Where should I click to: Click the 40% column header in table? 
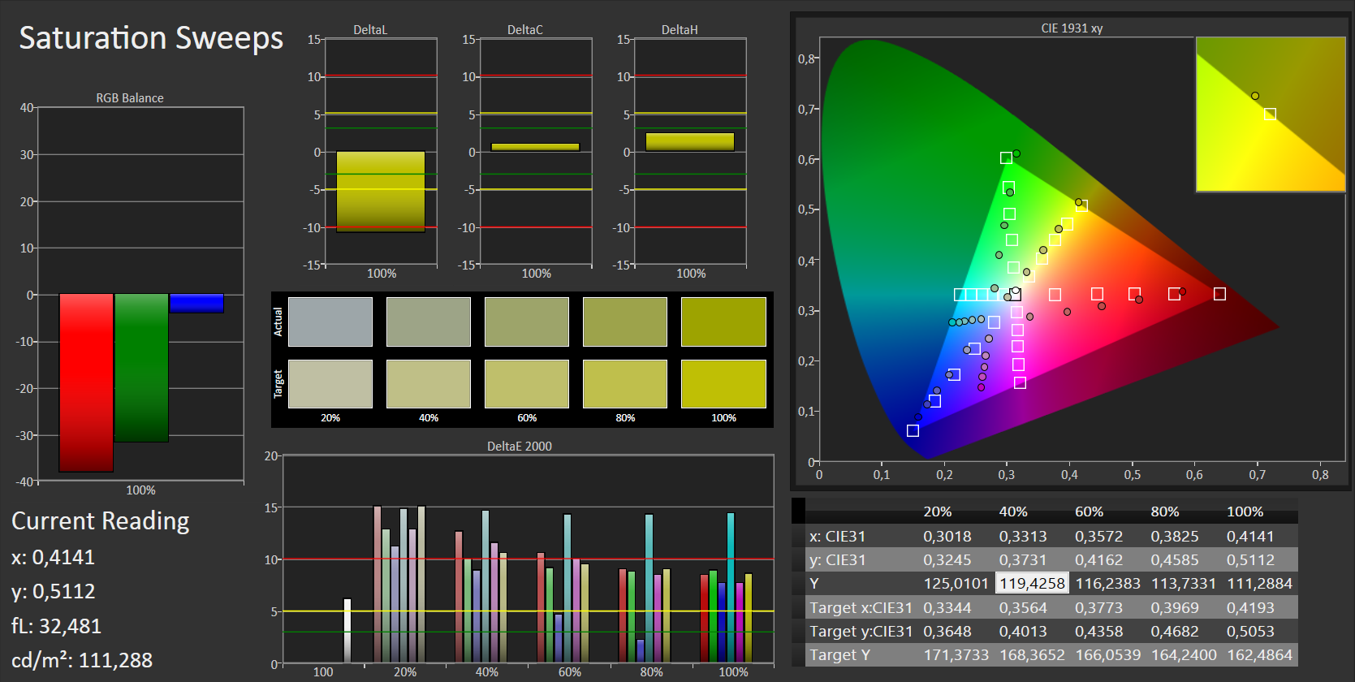click(x=1013, y=511)
